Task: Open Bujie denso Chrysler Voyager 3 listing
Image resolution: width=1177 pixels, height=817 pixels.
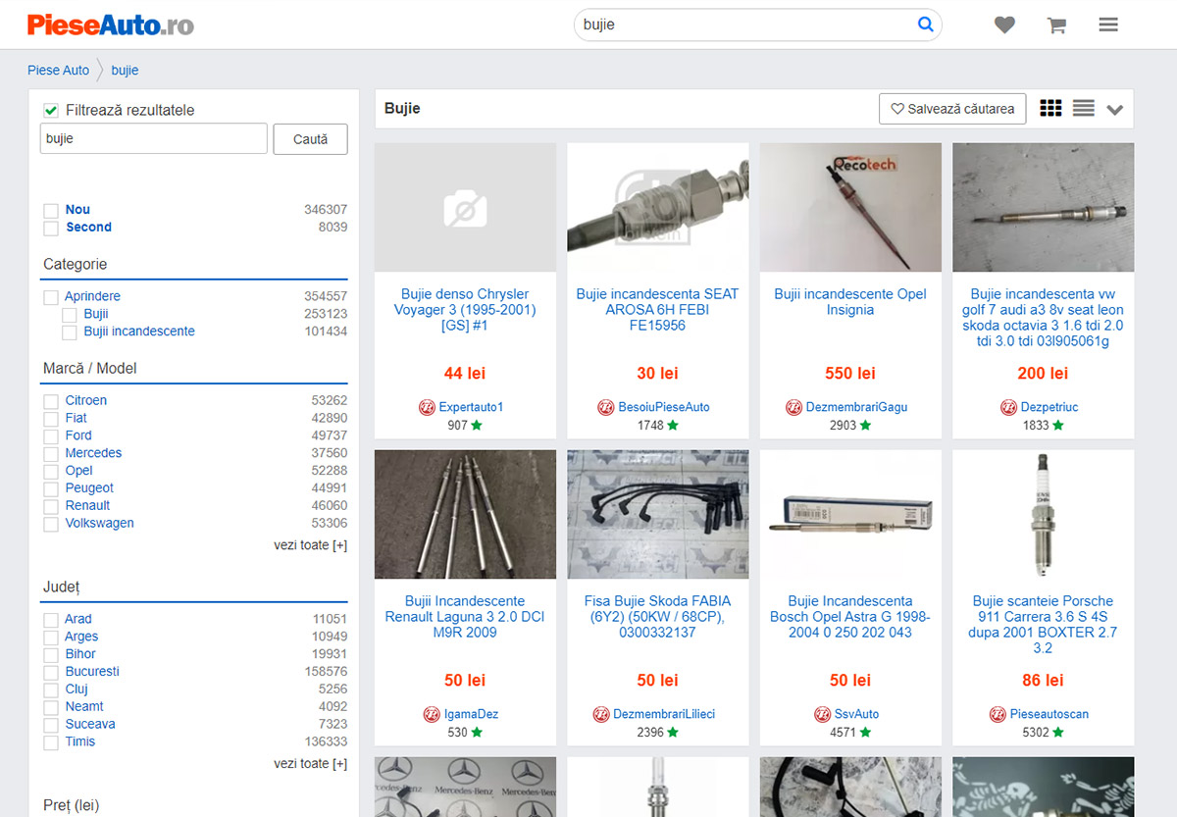Action: pos(466,310)
